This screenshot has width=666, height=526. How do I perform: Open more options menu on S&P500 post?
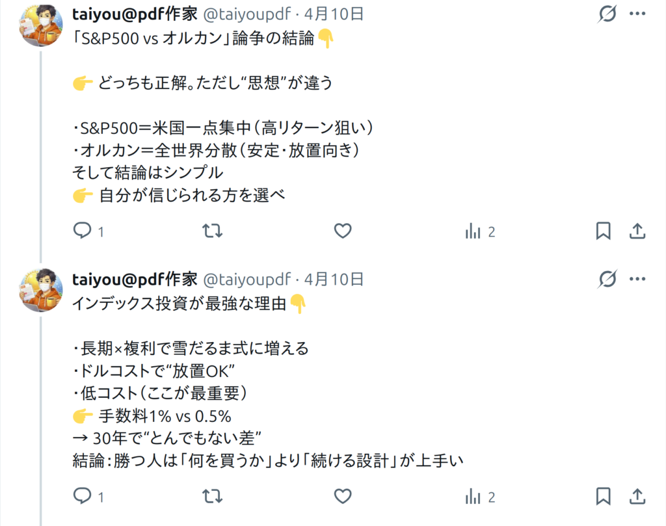click(x=637, y=14)
